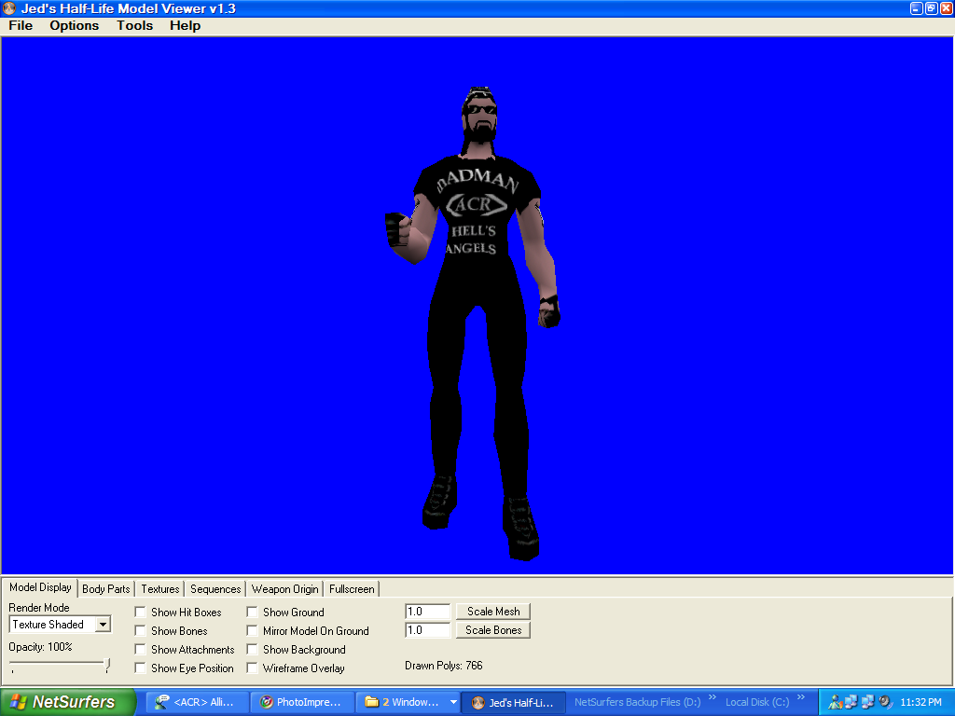This screenshot has height=716, width=955.
Task: Click the Scale Mesh button
Action: pos(493,612)
